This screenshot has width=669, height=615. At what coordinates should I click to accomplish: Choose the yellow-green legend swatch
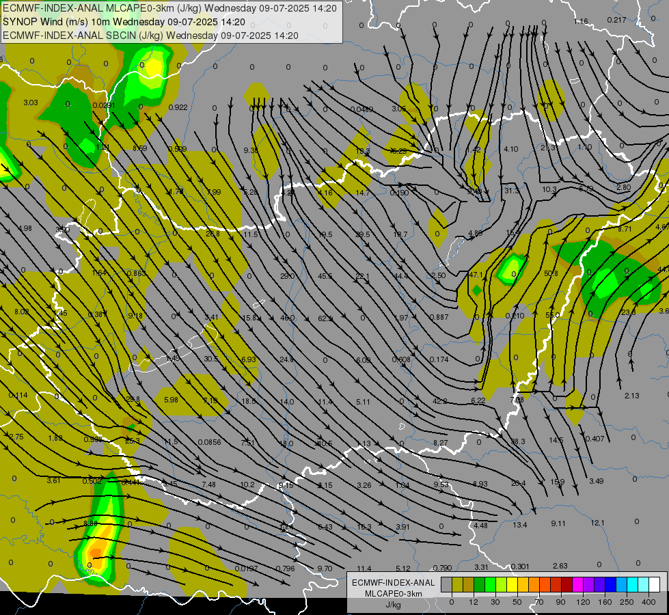tap(502, 584)
